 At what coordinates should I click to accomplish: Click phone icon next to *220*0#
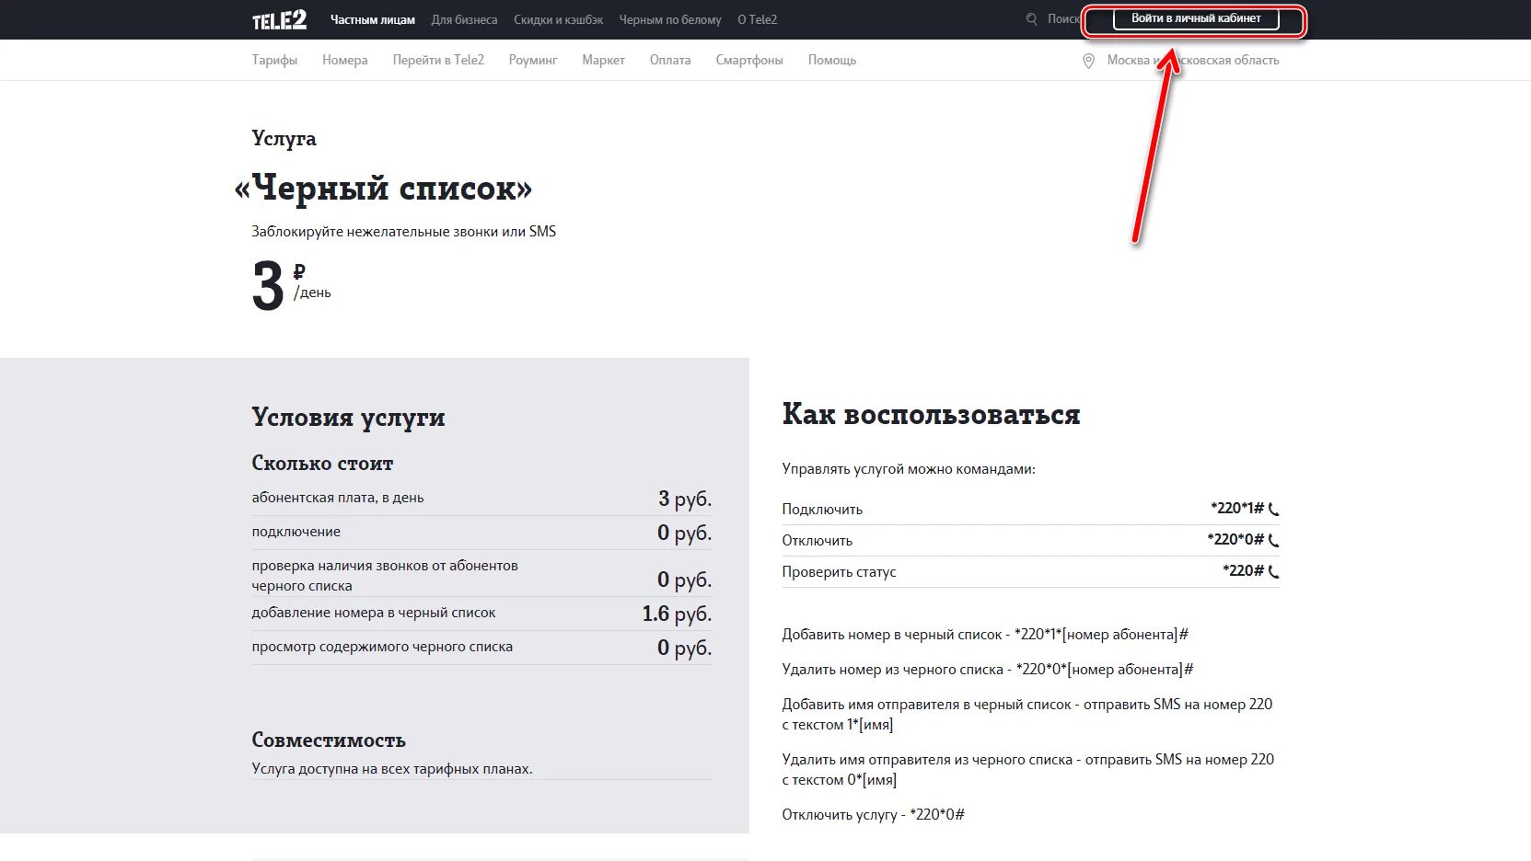coord(1274,540)
